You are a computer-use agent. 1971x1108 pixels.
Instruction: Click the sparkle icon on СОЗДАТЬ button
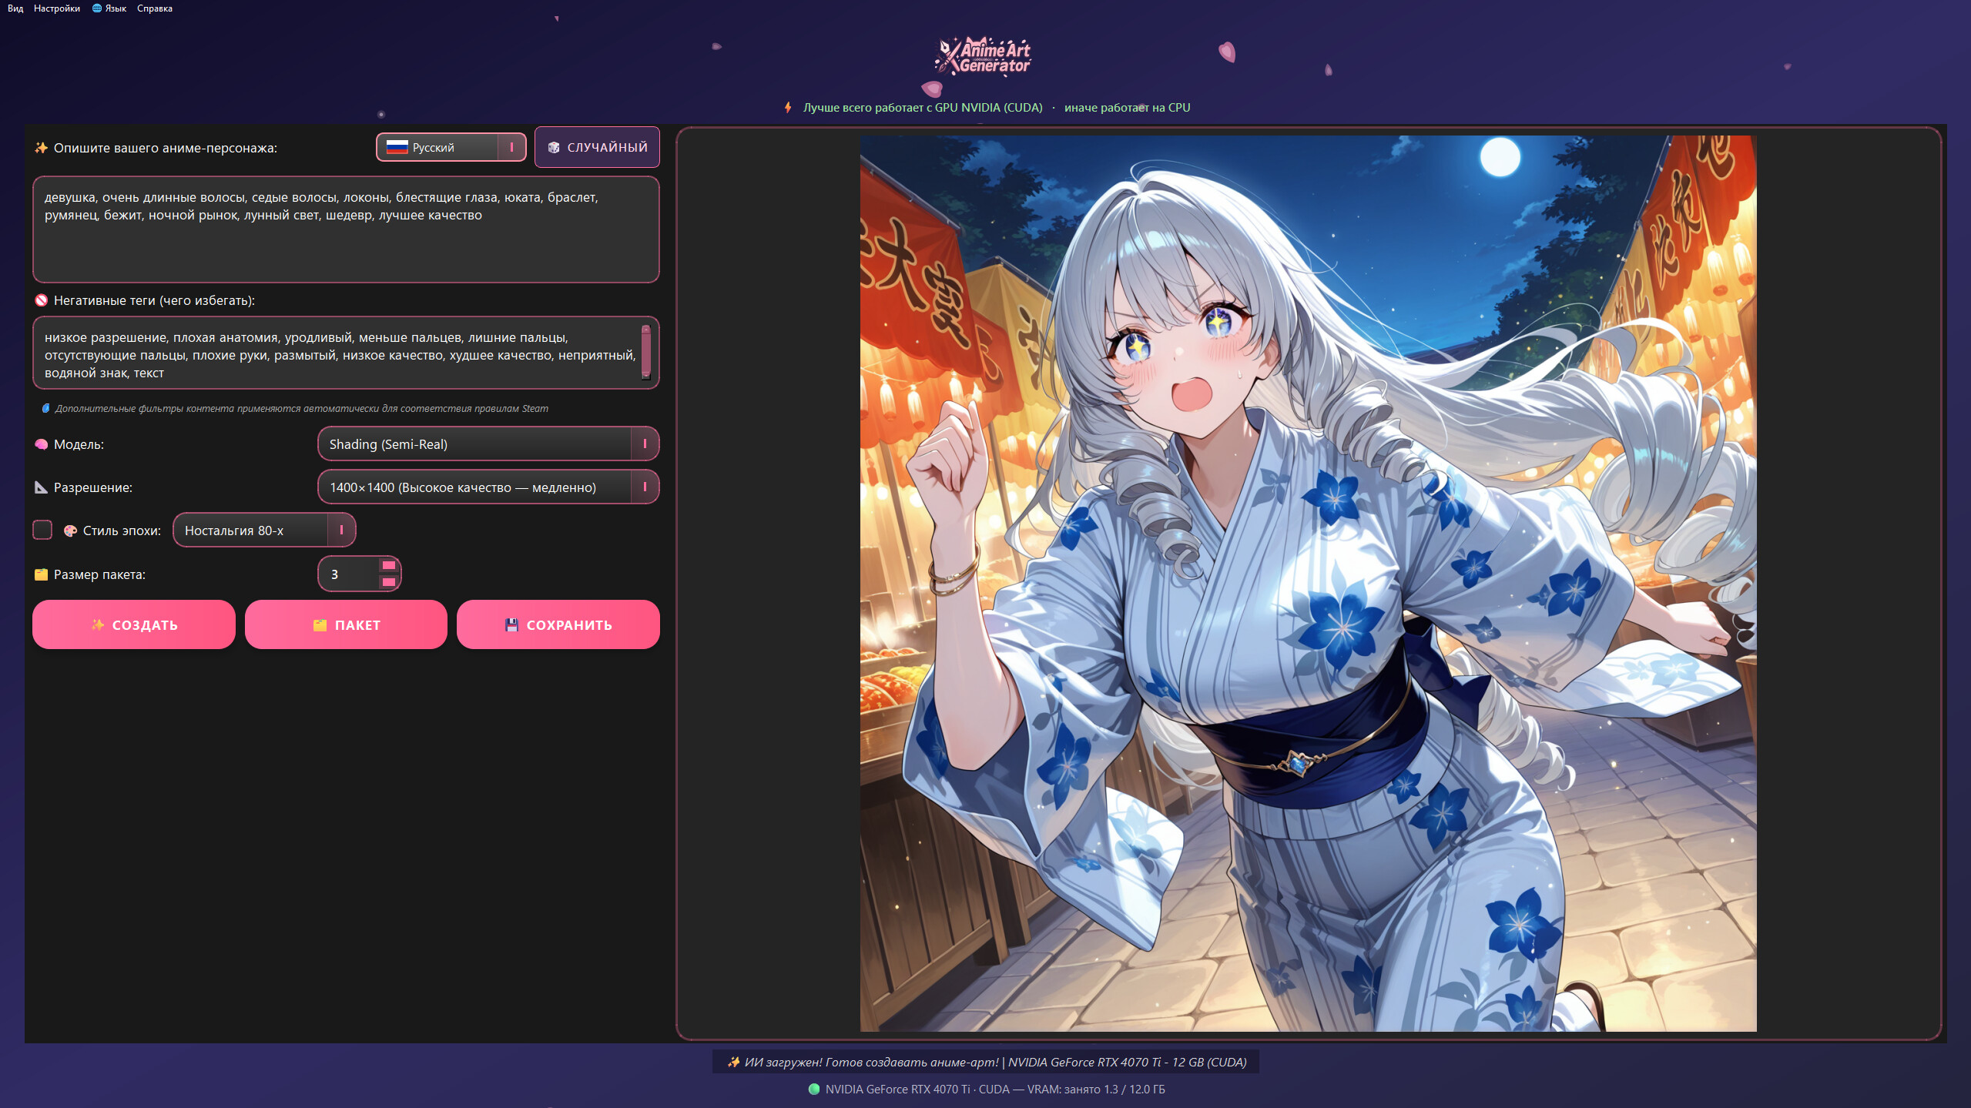coord(98,624)
